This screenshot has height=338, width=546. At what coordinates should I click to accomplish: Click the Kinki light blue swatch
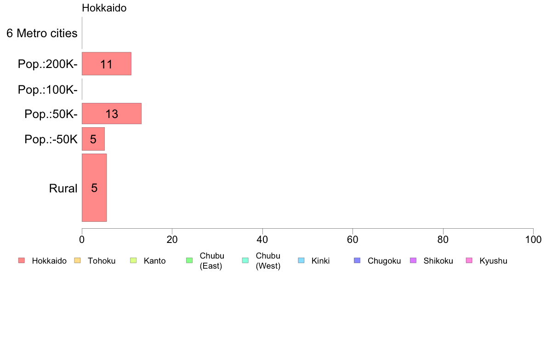pyautogui.click(x=301, y=260)
